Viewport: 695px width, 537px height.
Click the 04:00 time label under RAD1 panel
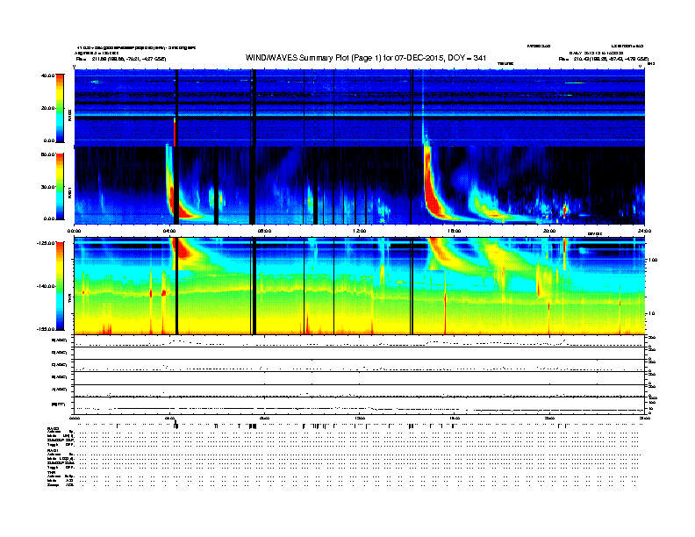(x=169, y=231)
